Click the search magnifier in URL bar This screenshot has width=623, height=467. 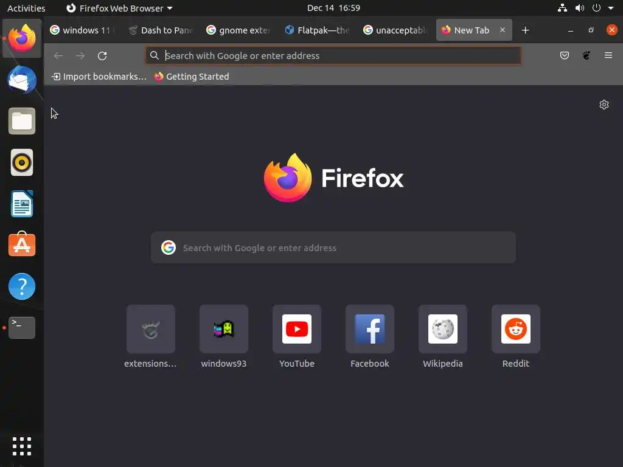coord(155,55)
